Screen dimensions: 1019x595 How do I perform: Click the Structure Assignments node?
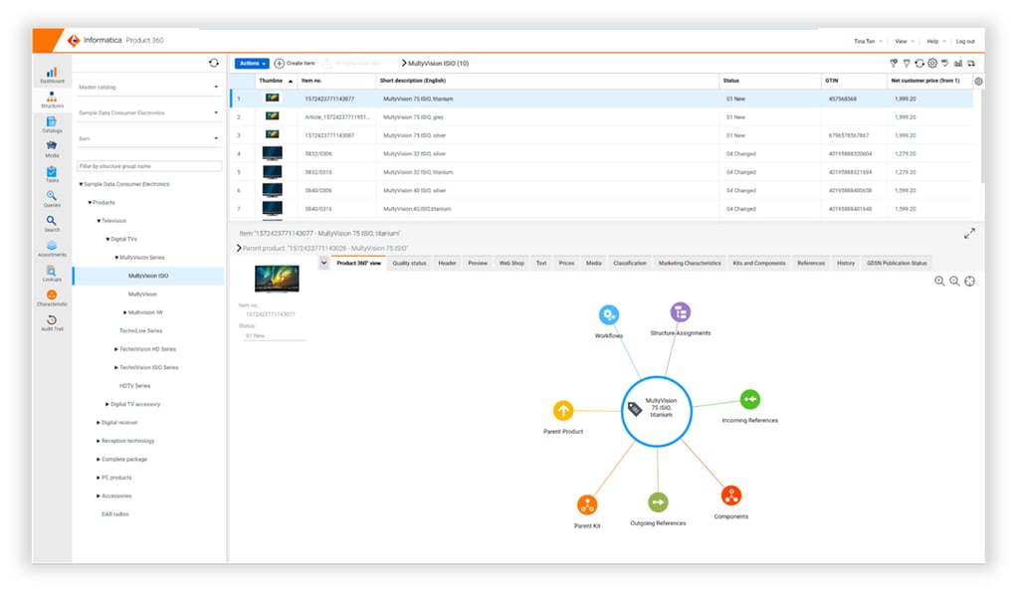point(681,312)
